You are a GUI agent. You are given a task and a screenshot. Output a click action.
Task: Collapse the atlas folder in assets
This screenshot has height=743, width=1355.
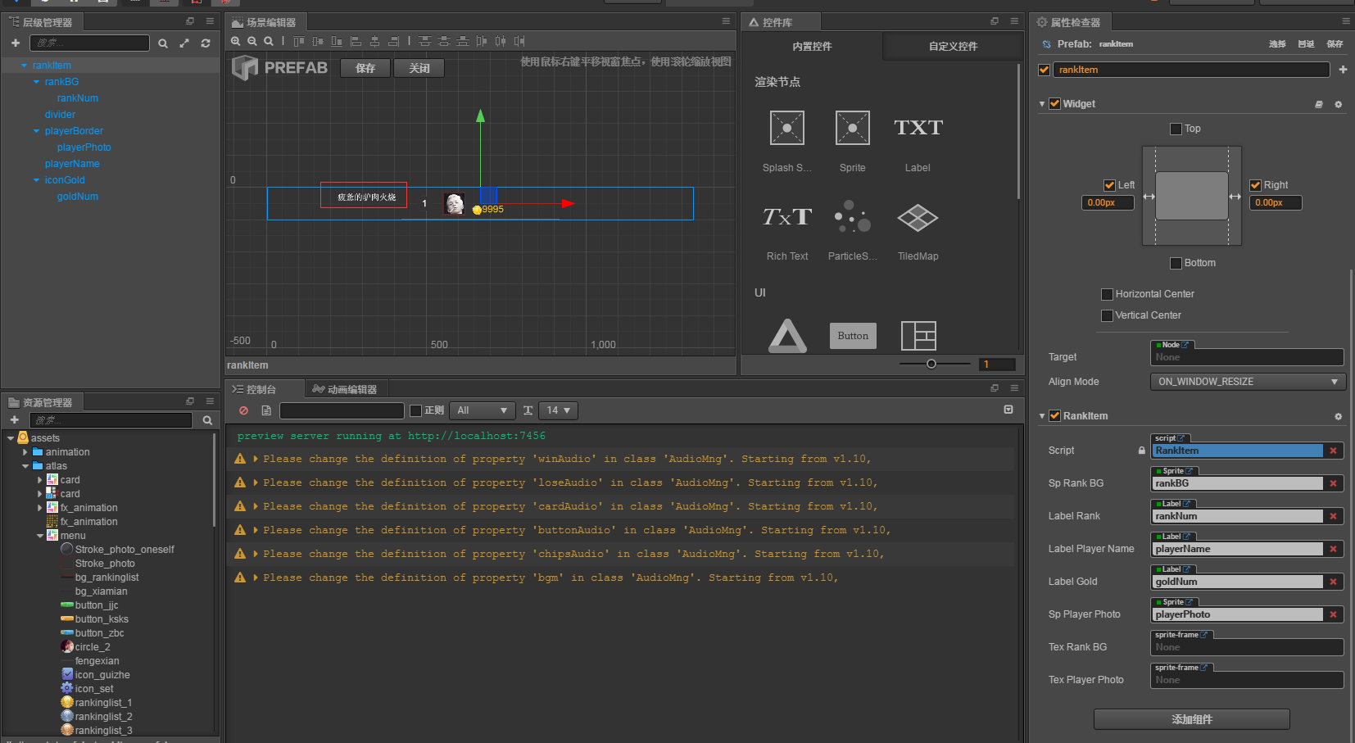pos(25,466)
